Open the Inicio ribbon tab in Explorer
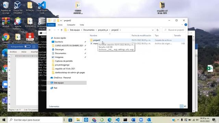219x123 pixels. pos(60,25)
